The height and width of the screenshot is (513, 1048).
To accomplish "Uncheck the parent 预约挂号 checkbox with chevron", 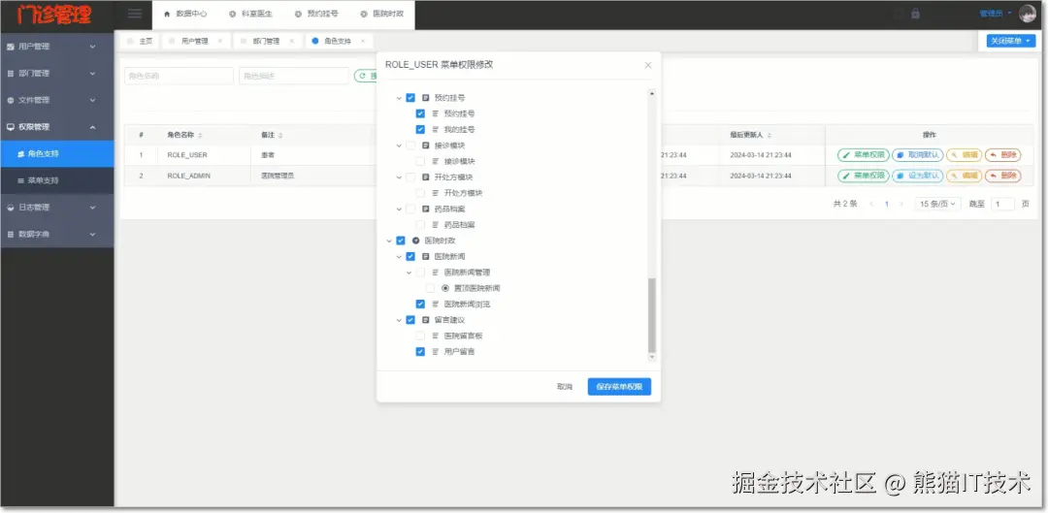I will point(410,98).
